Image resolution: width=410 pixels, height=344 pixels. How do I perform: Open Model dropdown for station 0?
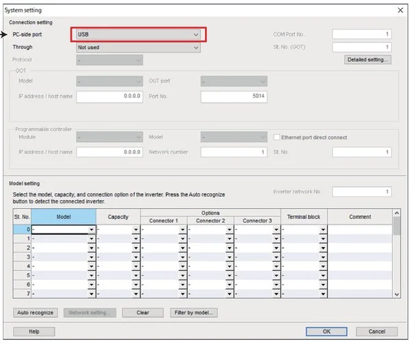pos(92,229)
